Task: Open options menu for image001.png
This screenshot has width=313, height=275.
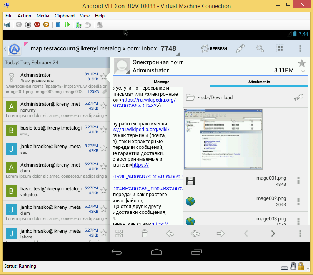Action: pos(298,181)
